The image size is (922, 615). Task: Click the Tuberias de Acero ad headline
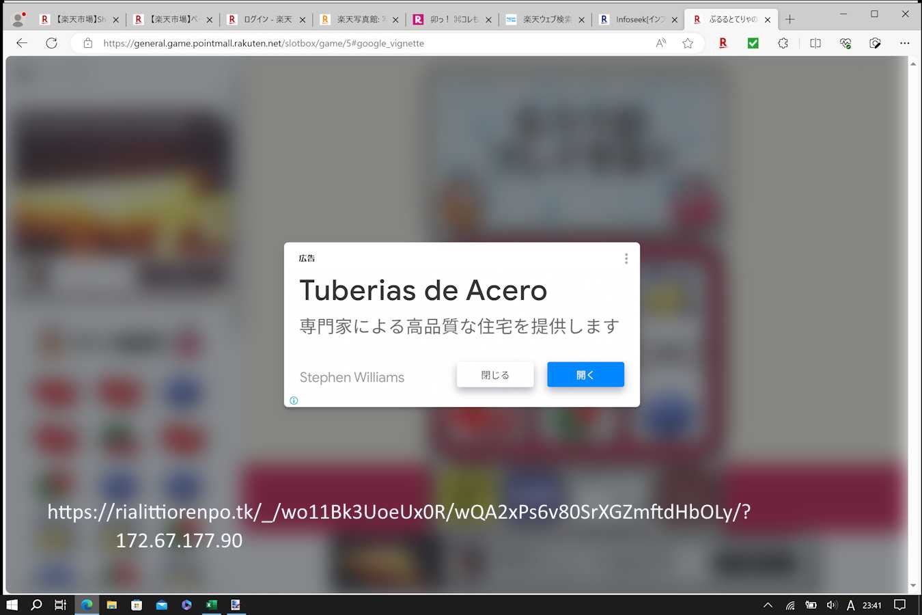[423, 290]
